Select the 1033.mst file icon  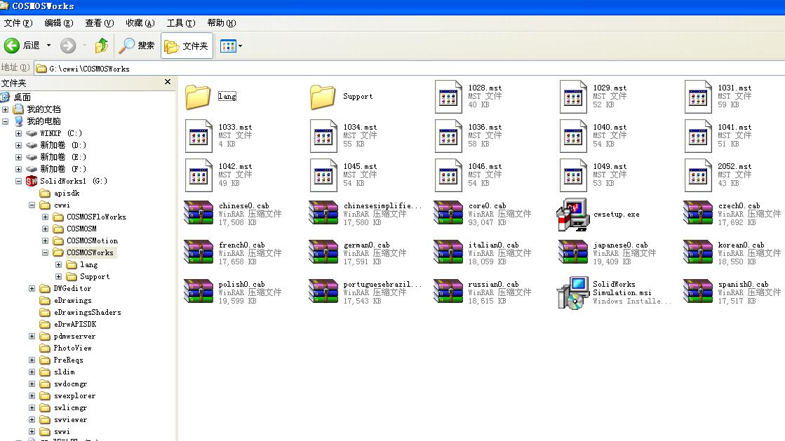point(199,135)
